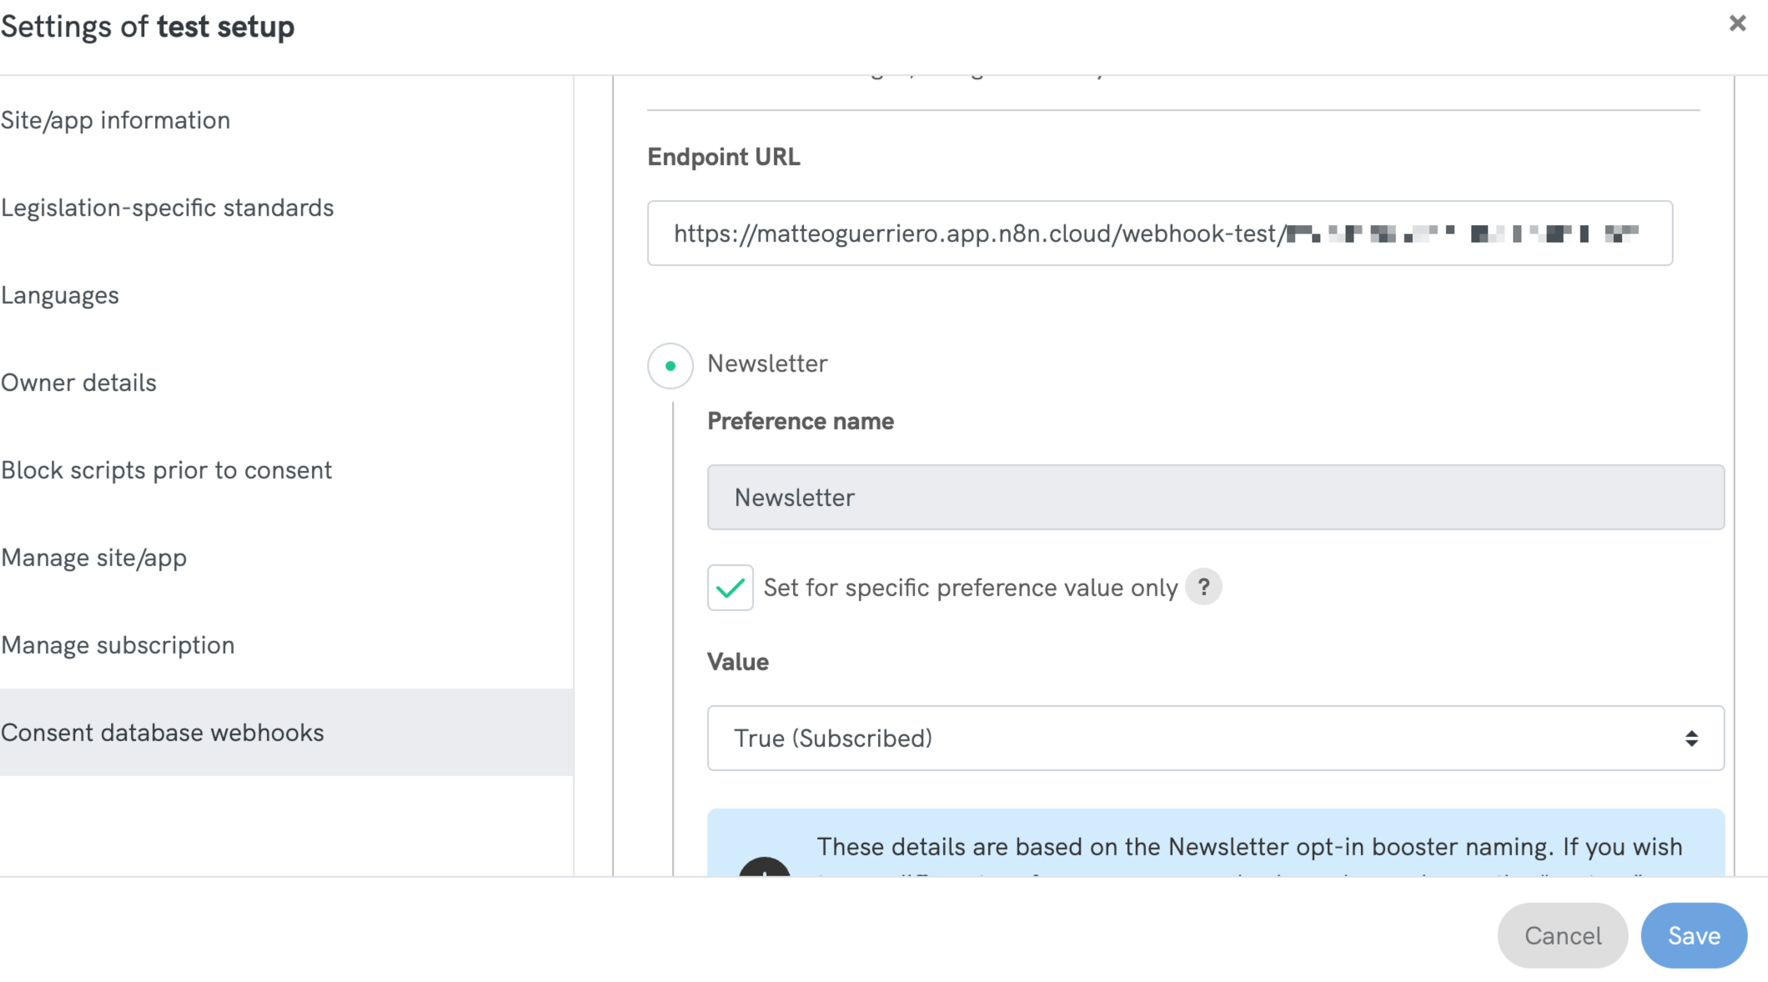1768x982 pixels.
Task: Click the info icon in blue notice
Action: (x=764, y=868)
